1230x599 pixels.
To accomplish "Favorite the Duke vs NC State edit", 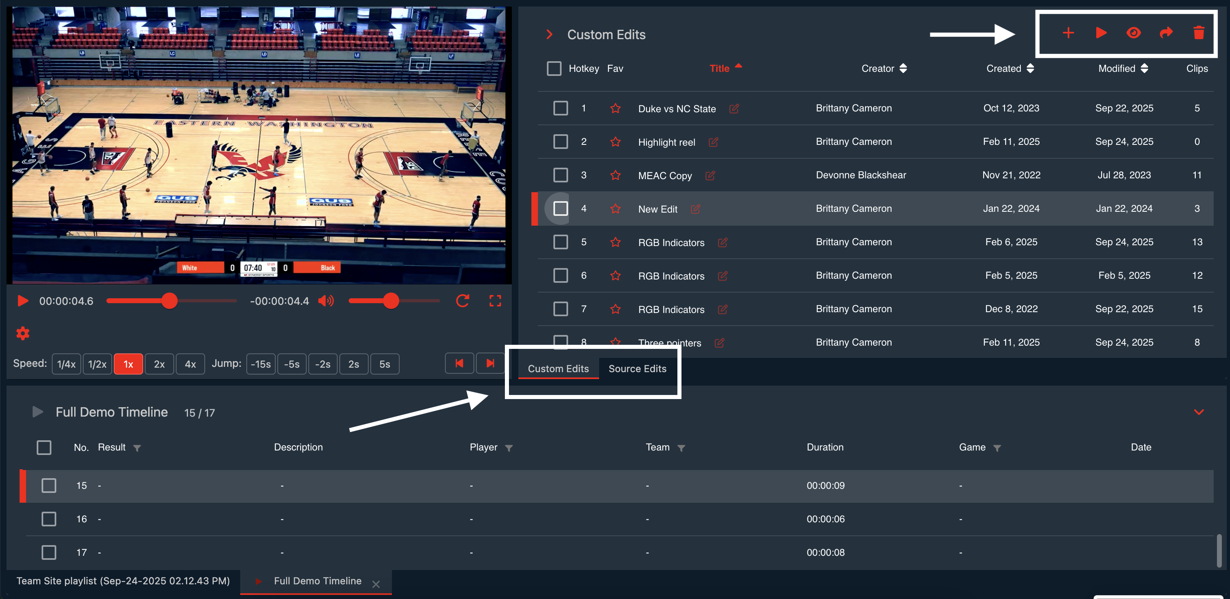I will coord(615,109).
